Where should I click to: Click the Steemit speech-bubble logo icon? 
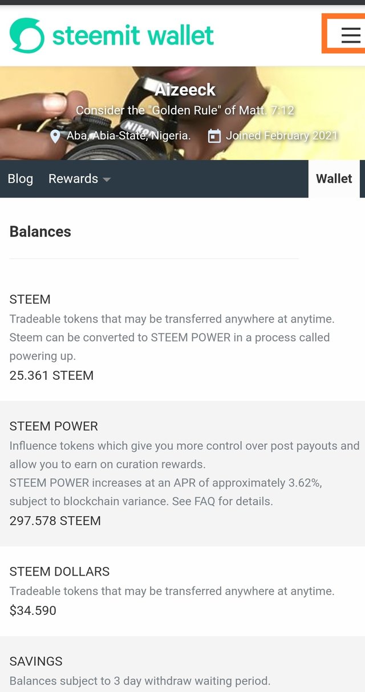(27, 35)
